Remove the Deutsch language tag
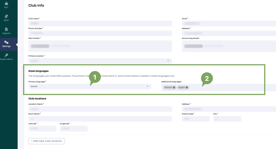The width and height of the screenshot is (276, 149). click(x=174, y=87)
